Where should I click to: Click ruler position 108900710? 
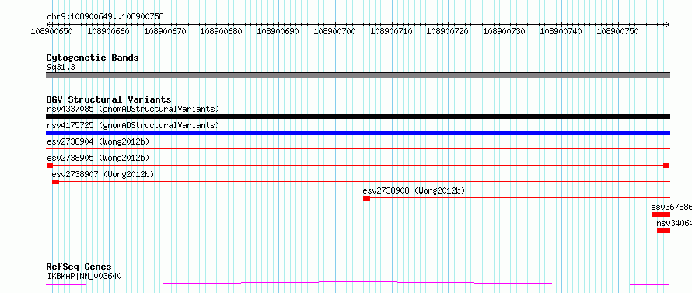click(x=391, y=32)
